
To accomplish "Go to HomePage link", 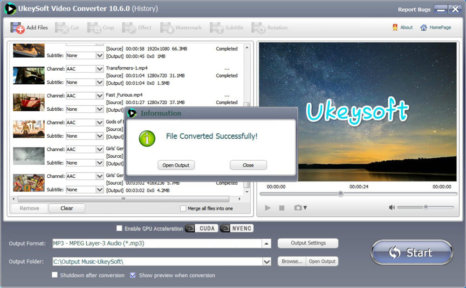I will [436, 27].
